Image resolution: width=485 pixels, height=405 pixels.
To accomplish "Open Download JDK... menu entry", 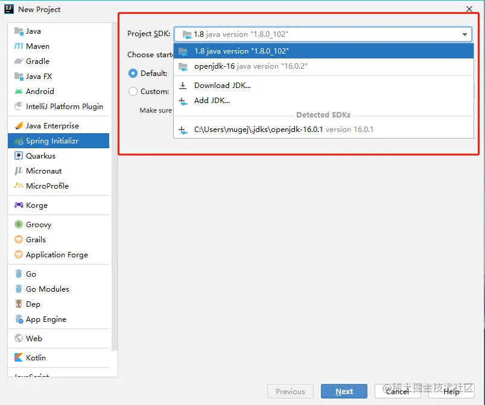I will [323, 85].
